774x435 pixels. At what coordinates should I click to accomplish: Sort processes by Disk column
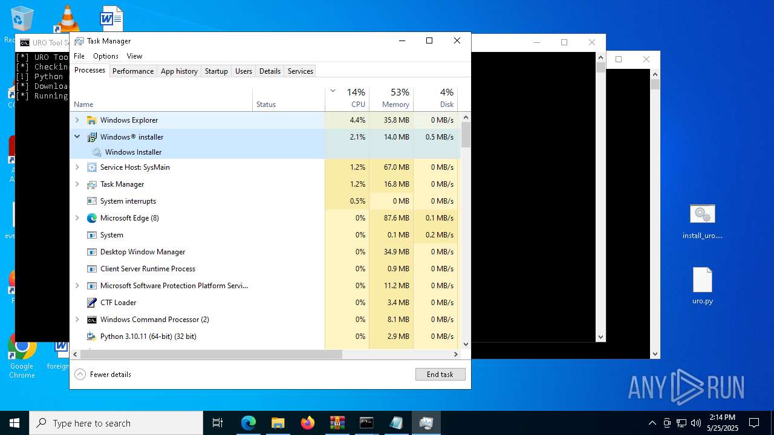(x=435, y=98)
